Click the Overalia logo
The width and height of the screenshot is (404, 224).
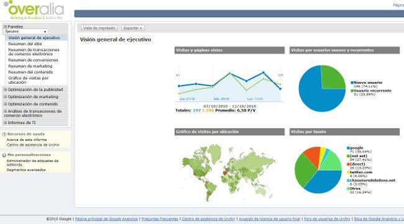pyautogui.click(x=34, y=10)
